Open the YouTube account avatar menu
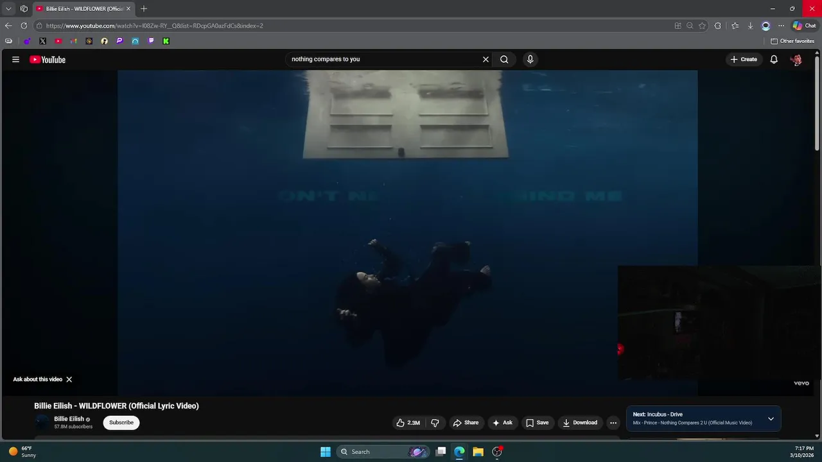Screen dimensions: 822x462 pos(796,59)
